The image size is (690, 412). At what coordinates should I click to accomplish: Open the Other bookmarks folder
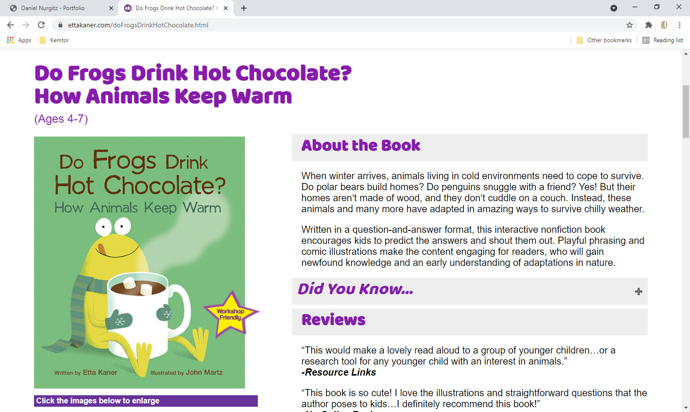604,40
